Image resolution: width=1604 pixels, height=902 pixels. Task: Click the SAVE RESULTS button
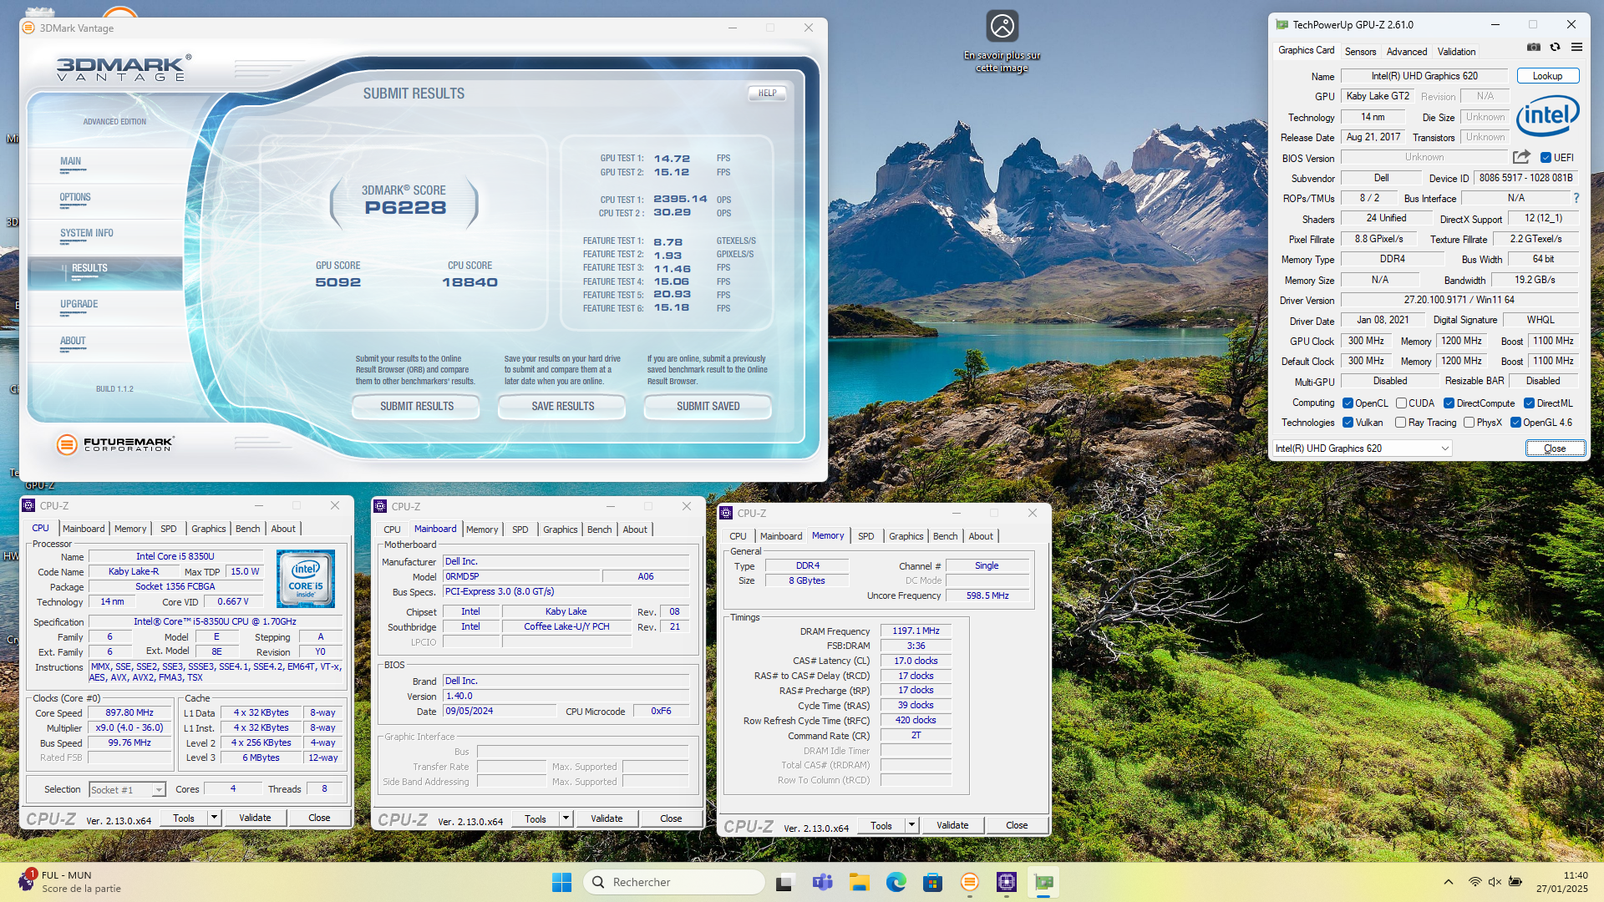point(562,407)
